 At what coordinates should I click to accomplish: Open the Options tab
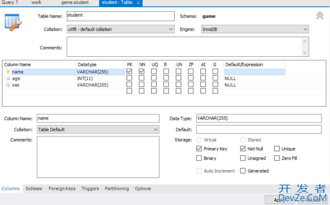(143, 189)
